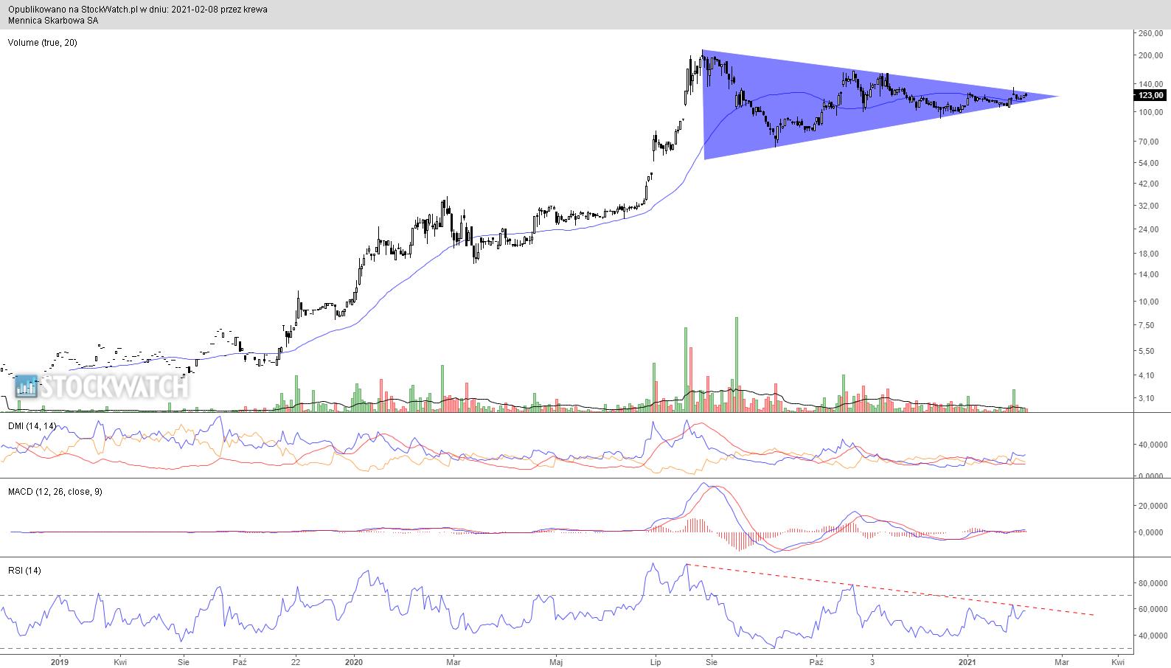Viewport: 1171px width, 668px height.
Task: Click the '2021' time axis label
Action: [x=968, y=661]
